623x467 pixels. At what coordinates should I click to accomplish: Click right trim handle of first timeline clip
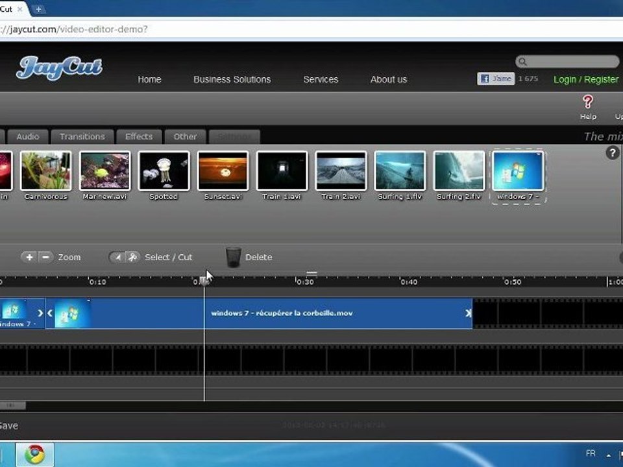40,313
